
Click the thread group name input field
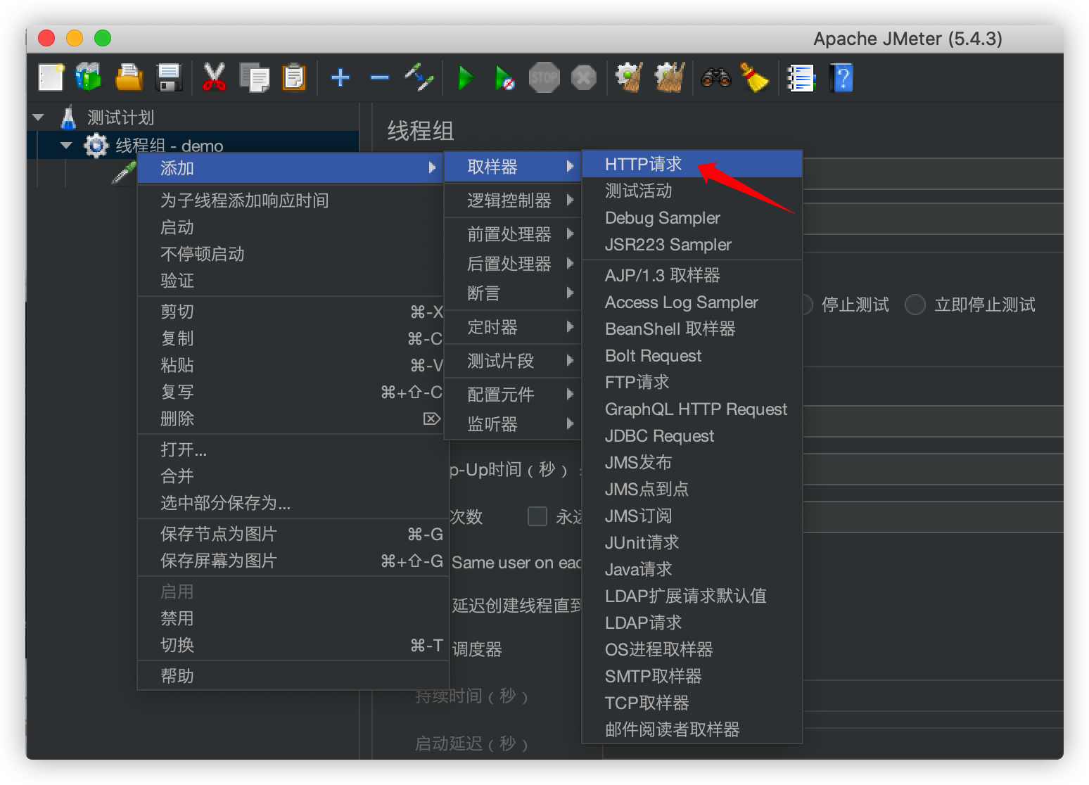(932, 173)
